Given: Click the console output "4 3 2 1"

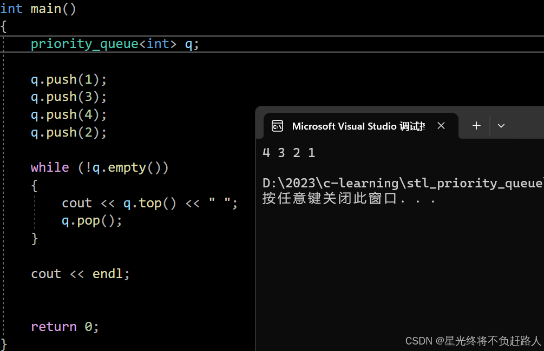Looking at the screenshot, I should (289, 153).
